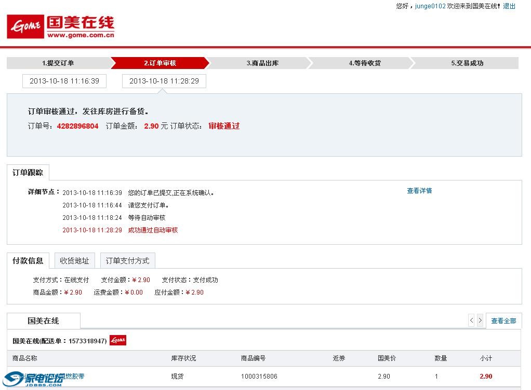Screen dimensions: 531x390
Task: Click 库存状况 column header
Action: [x=183, y=358]
